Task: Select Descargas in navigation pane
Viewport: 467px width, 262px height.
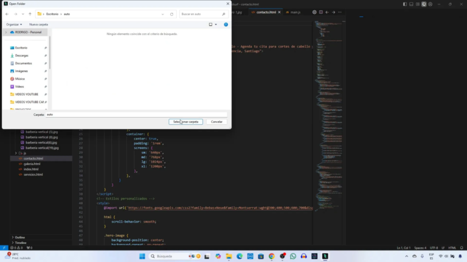Action: click(22, 55)
